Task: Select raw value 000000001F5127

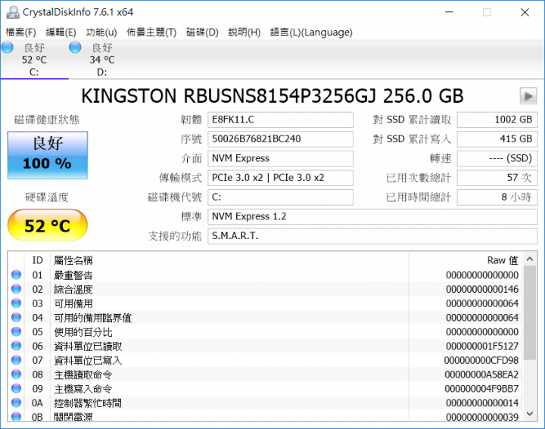Action: click(482, 347)
